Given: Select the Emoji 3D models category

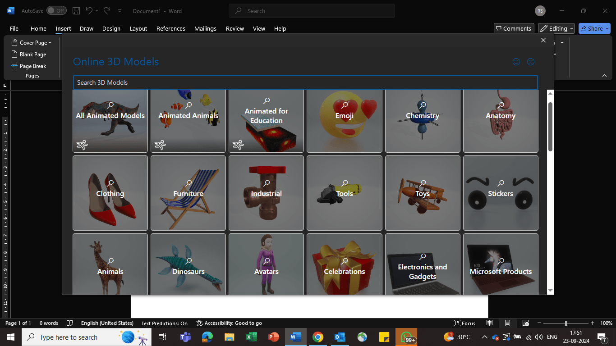Looking at the screenshot, I should tap(345, 121).
